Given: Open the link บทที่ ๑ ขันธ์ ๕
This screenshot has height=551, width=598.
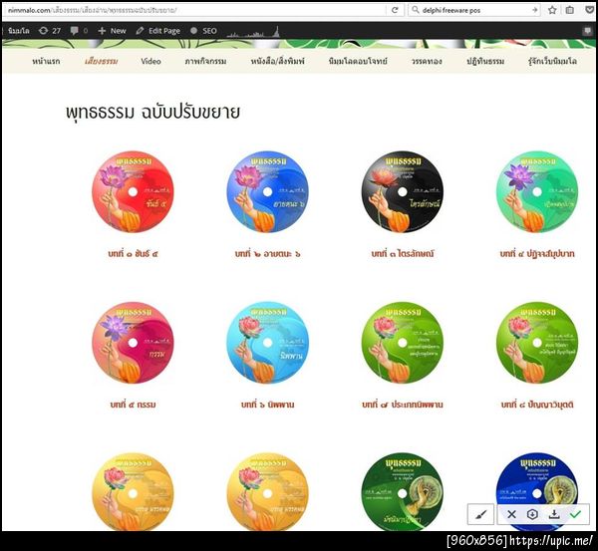Looking at the screenshot, I should click(x=133, y=253).
